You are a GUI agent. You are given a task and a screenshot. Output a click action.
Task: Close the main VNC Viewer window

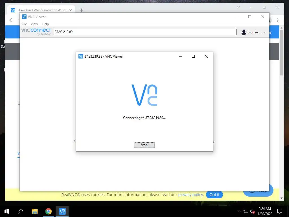(x=263, y=17)
